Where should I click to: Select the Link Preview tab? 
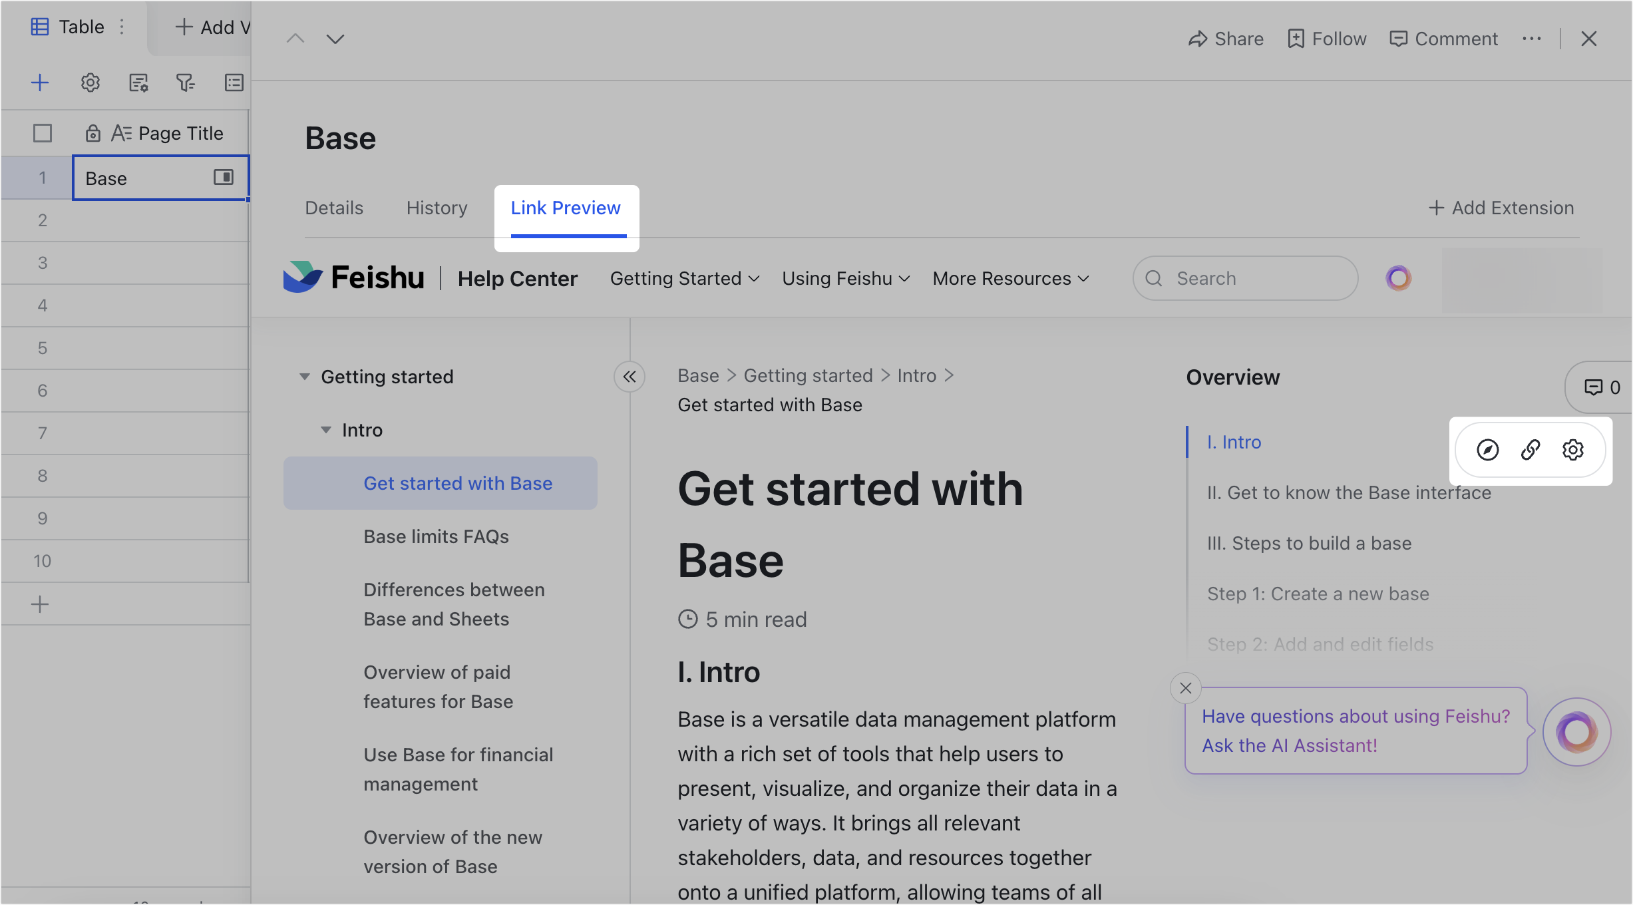(x=566, y=208)
